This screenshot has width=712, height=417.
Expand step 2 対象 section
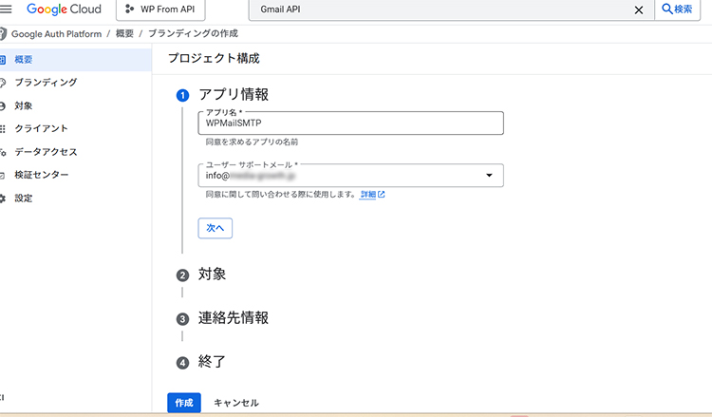click(x=212, y=275)
